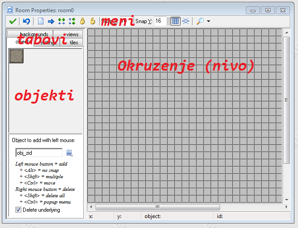Unlock all instances with the open padlock
Image resolution: width=298 pixels, height=228 pixels.
pos(92,21)
